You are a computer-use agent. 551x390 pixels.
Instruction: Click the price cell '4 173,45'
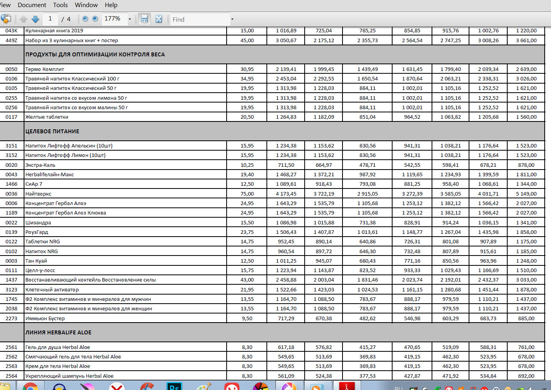286,194
